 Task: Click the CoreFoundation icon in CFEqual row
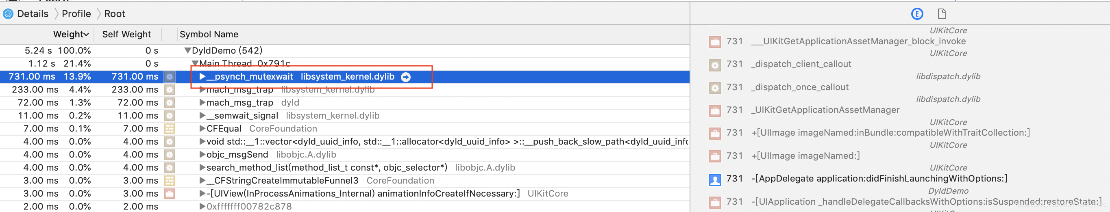coord(169,129)
